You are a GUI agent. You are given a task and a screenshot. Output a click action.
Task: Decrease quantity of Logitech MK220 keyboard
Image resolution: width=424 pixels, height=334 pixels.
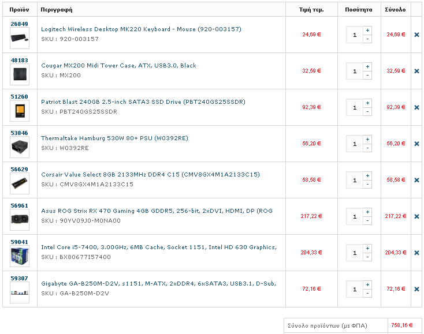pos(367,39)
